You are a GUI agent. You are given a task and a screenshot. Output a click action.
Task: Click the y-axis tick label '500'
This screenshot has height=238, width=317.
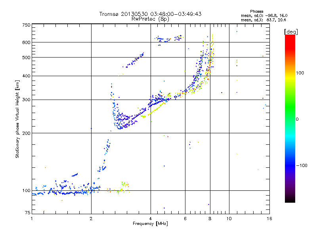26,58
